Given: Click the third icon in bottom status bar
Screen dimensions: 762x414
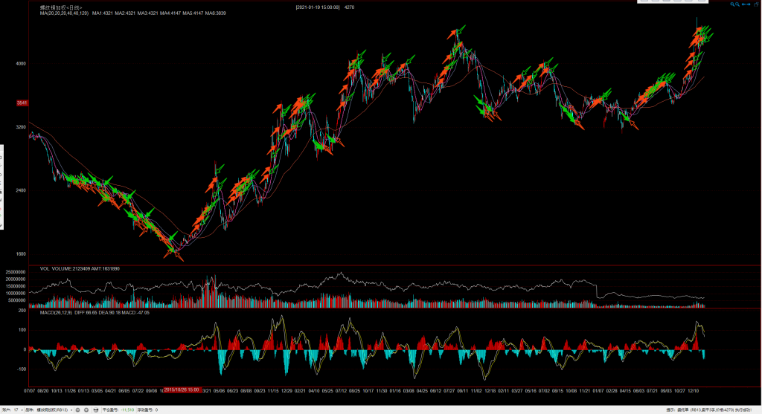Looking at the screenshot, I should click(95, 410).
